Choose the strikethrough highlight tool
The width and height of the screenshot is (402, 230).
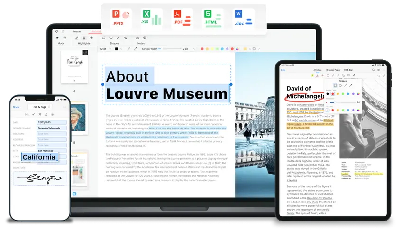(x=91, y=37)
